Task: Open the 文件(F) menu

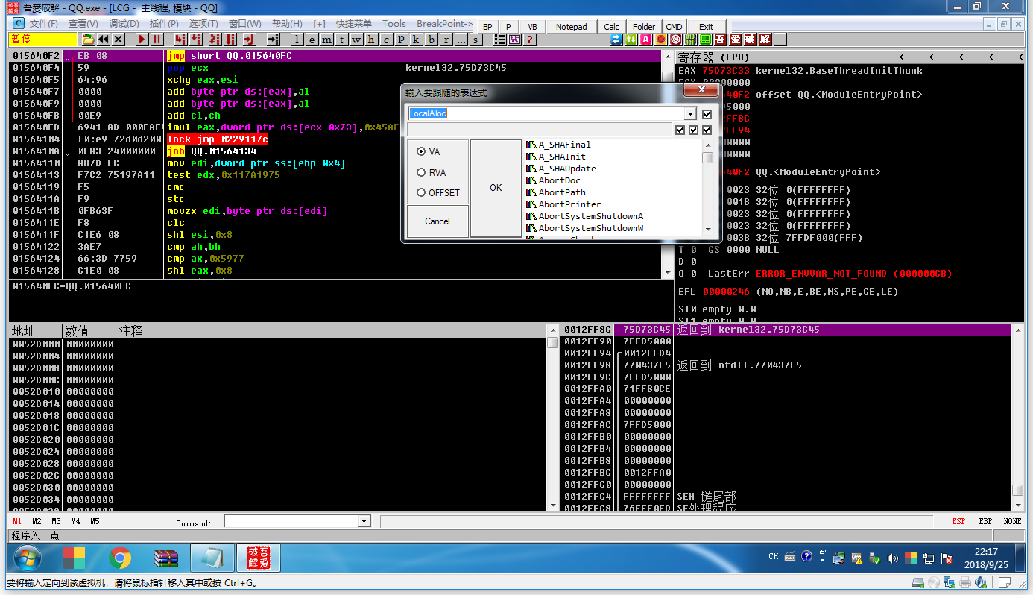Action: pos(43,24)
